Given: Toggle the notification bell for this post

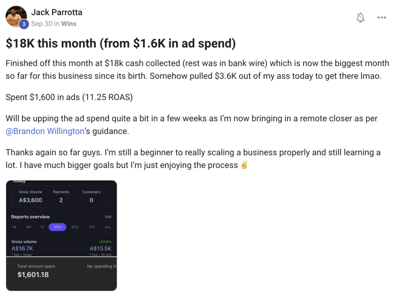Looking at the screenshot, I should tap(361, 17).
